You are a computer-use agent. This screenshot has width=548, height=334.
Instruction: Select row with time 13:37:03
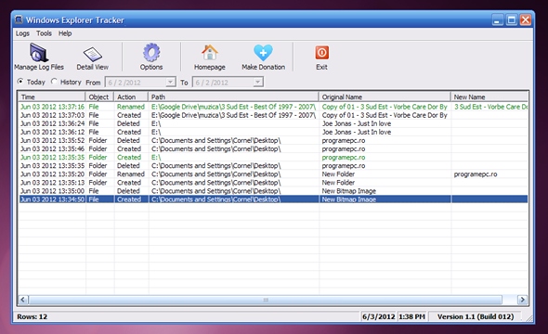tap(273, 115)
